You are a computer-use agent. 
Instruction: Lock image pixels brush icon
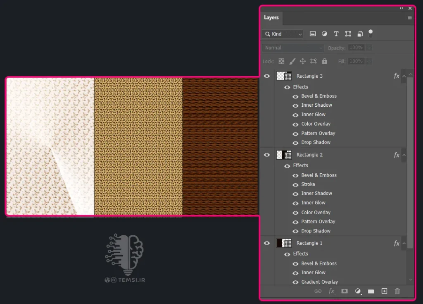[292, 61]
